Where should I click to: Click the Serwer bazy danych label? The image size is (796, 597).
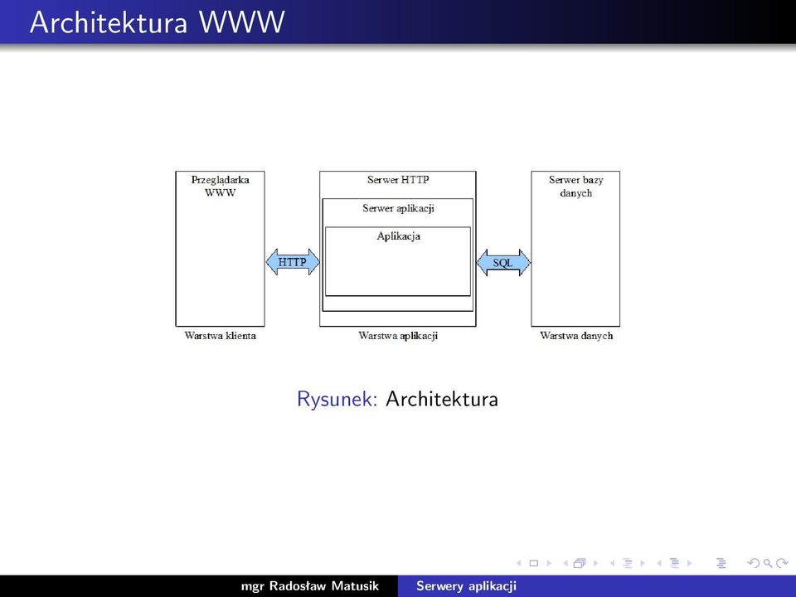pyautogui.click(x=575, y=187)
